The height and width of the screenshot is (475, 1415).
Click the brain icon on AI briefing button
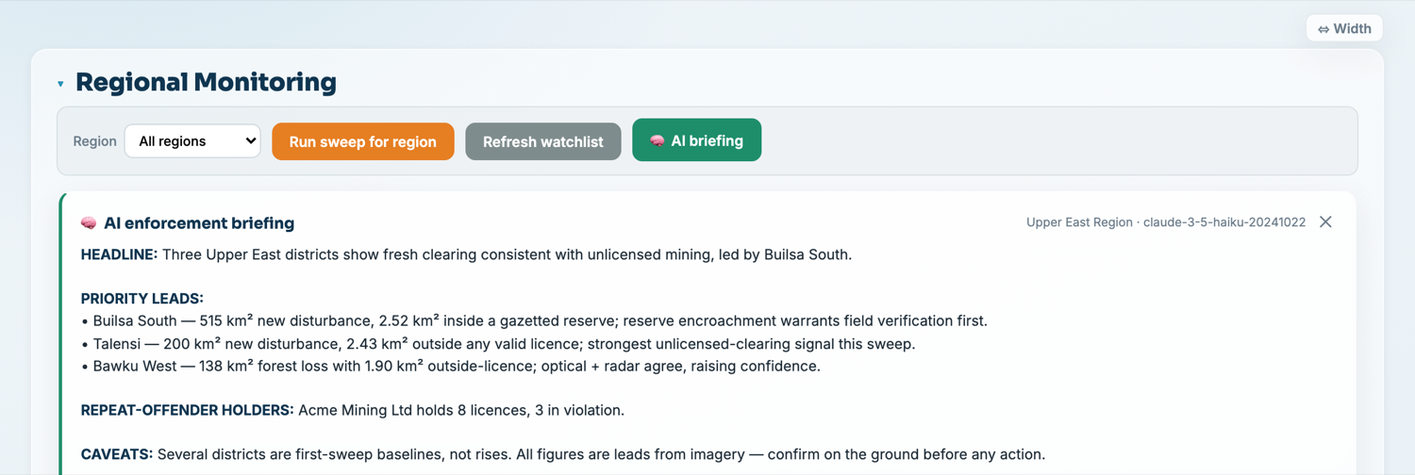point(658,140)
